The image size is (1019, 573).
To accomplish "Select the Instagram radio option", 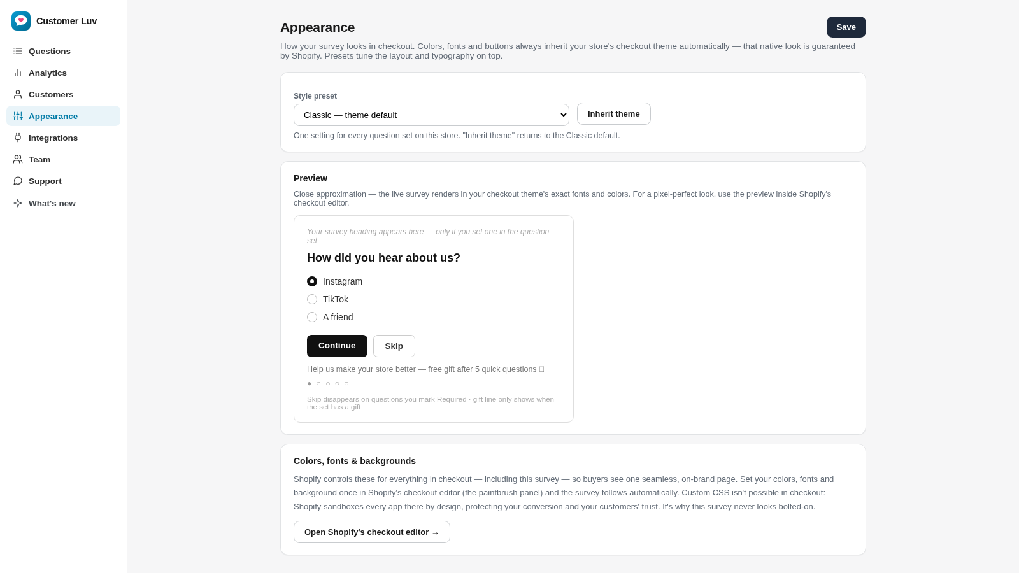I will 312,281.
